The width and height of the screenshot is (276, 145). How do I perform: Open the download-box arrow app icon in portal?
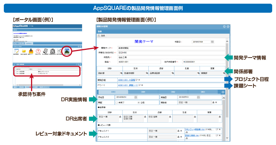(x=31, y=51)
